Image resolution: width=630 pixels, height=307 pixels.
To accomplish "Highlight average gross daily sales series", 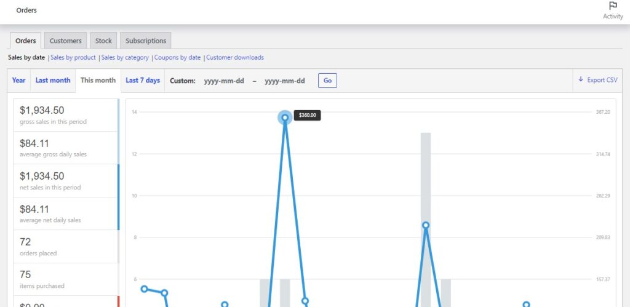I will click(66, 148).
